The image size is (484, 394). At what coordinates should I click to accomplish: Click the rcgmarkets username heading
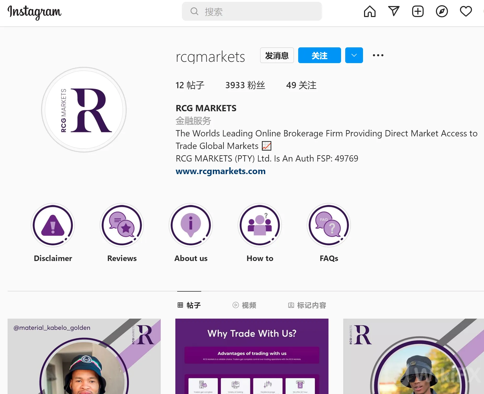[210, 57]
